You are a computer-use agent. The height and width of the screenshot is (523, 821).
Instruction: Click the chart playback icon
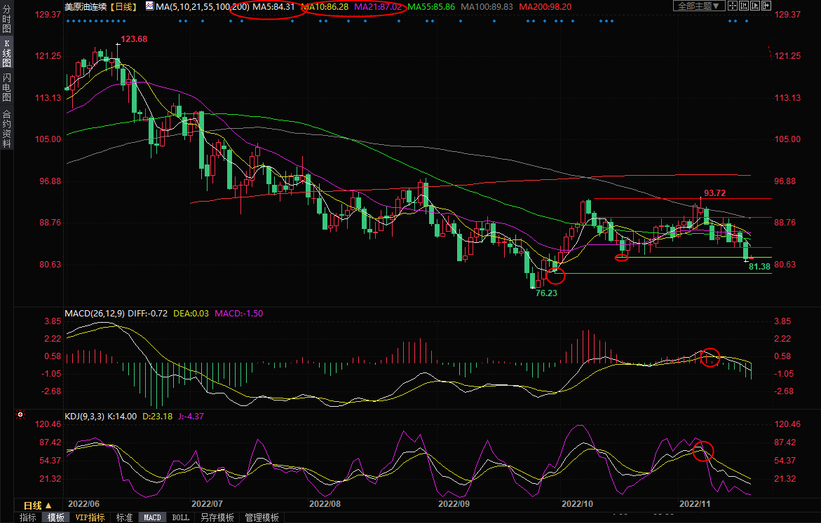(x=755, y=6)
